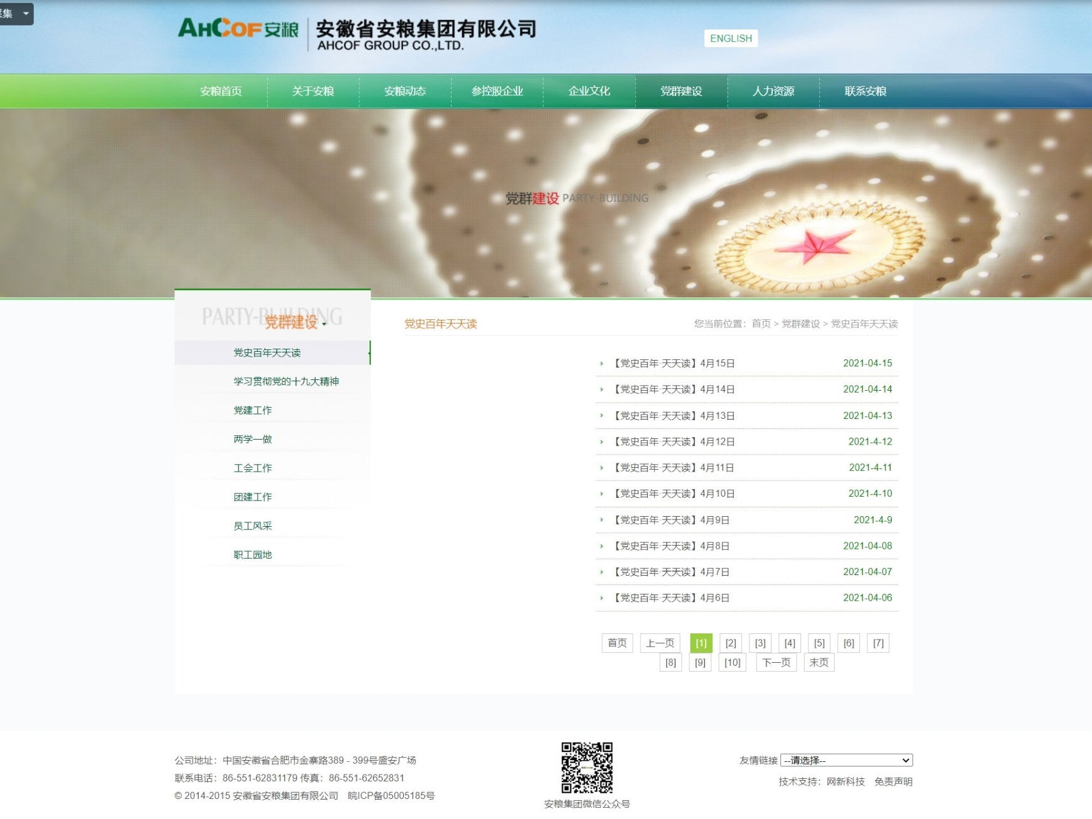
Task: Select 学习贯彻党的十九大精神 in sidebar
Action: (x=286, y=381)
